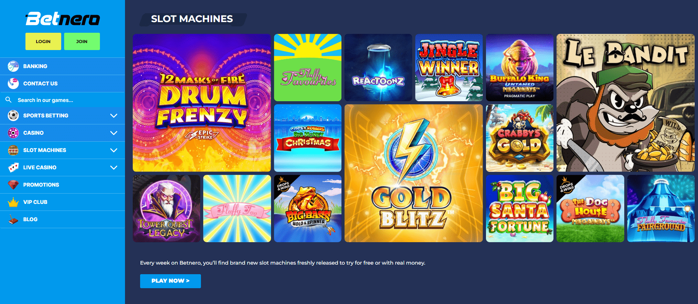698x304 pixels.
Task: Open the Gold Blitz game thumbnail
Action: [x=413, y=173]
